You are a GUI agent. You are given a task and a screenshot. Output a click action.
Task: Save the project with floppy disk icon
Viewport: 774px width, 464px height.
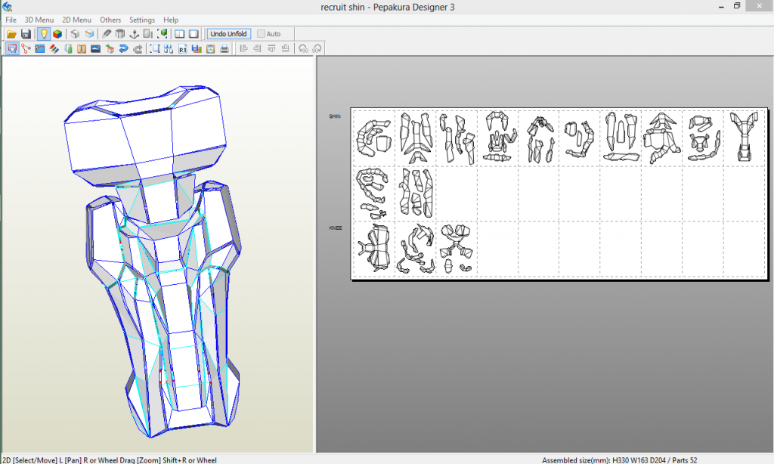(26, 34)
